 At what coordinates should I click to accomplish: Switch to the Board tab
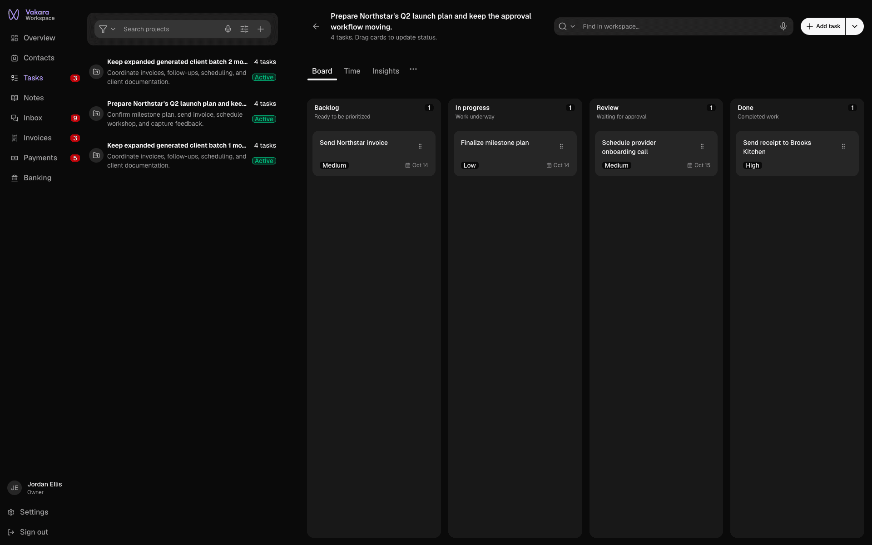coord(322,71)
